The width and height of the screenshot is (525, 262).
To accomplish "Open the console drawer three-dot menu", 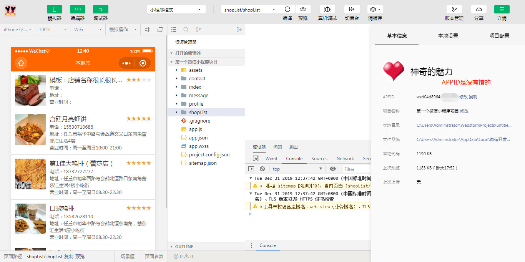I will tap(251, 245).
